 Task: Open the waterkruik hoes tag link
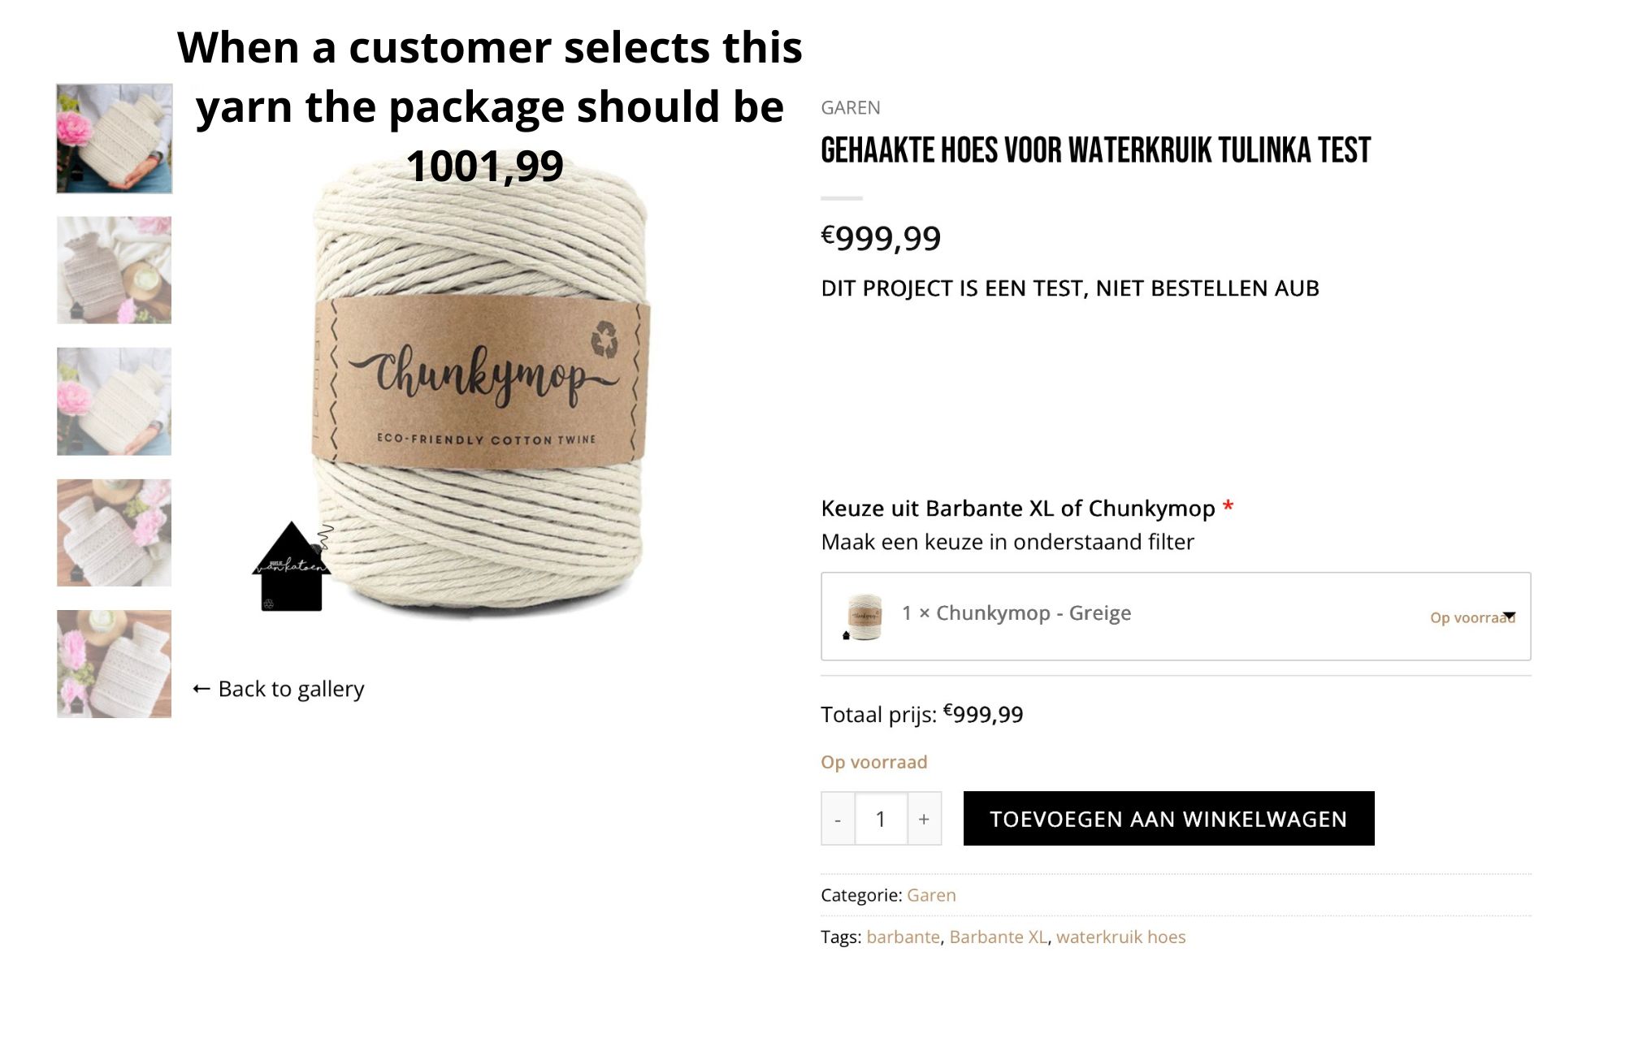point(1120,937)
